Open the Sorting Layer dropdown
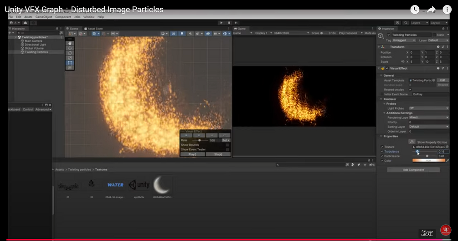458x241 pixels. click(x=429, y=127)
